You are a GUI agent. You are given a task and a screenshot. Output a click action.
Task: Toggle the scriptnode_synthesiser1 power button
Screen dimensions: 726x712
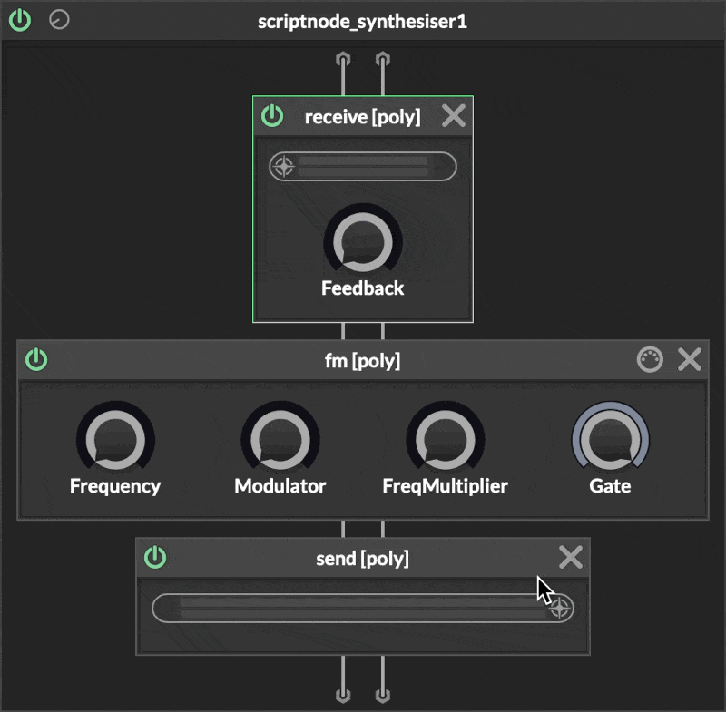point(20,20)
